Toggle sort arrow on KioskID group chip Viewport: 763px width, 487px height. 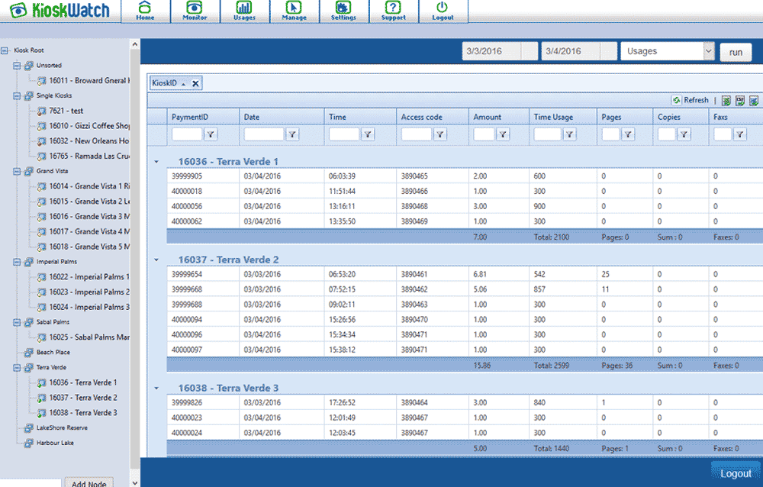[183, 84]
